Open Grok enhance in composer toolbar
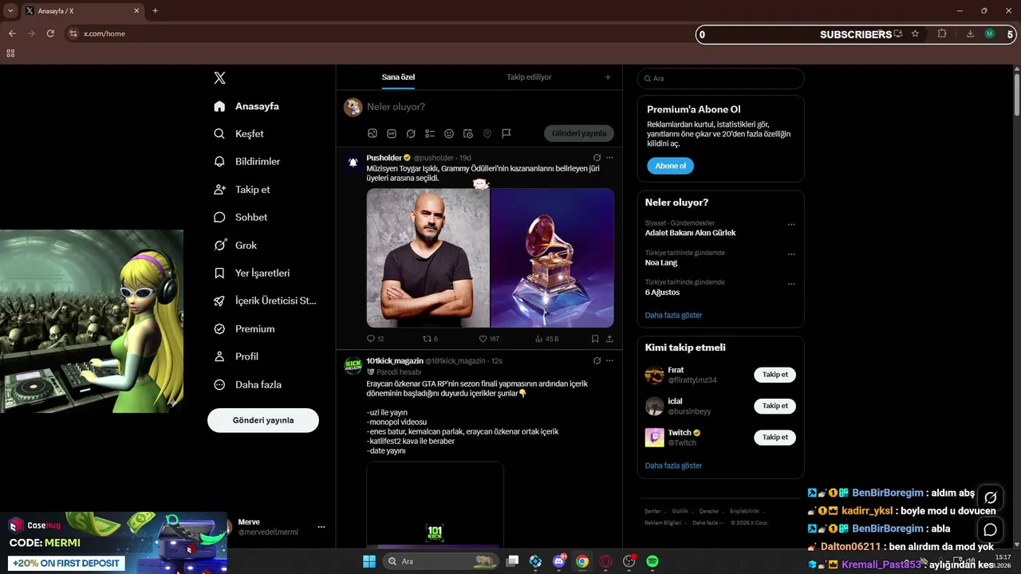Viewport: 1021px width, 574px height. pyautogui.click(x=411, y=133)
